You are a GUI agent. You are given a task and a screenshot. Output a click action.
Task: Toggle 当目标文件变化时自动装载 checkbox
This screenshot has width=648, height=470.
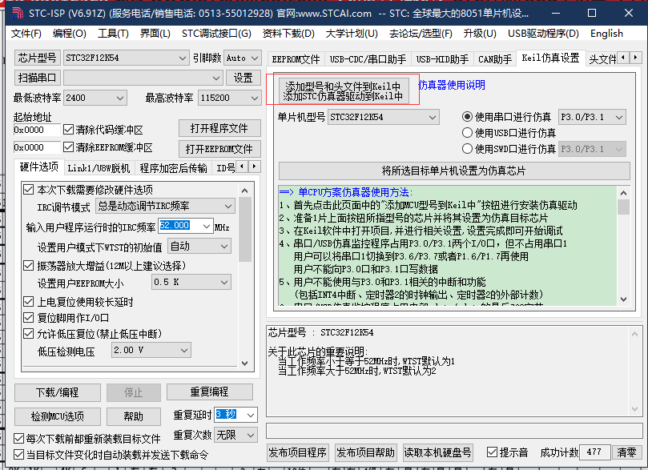19,455
